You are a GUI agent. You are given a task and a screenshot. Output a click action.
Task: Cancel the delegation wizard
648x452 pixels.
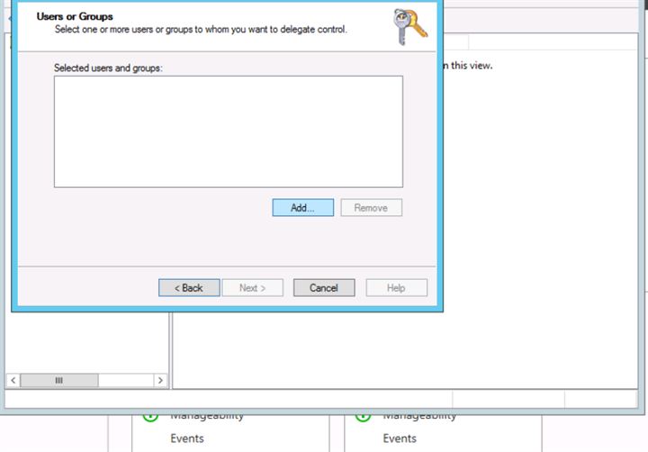(324, 288)
